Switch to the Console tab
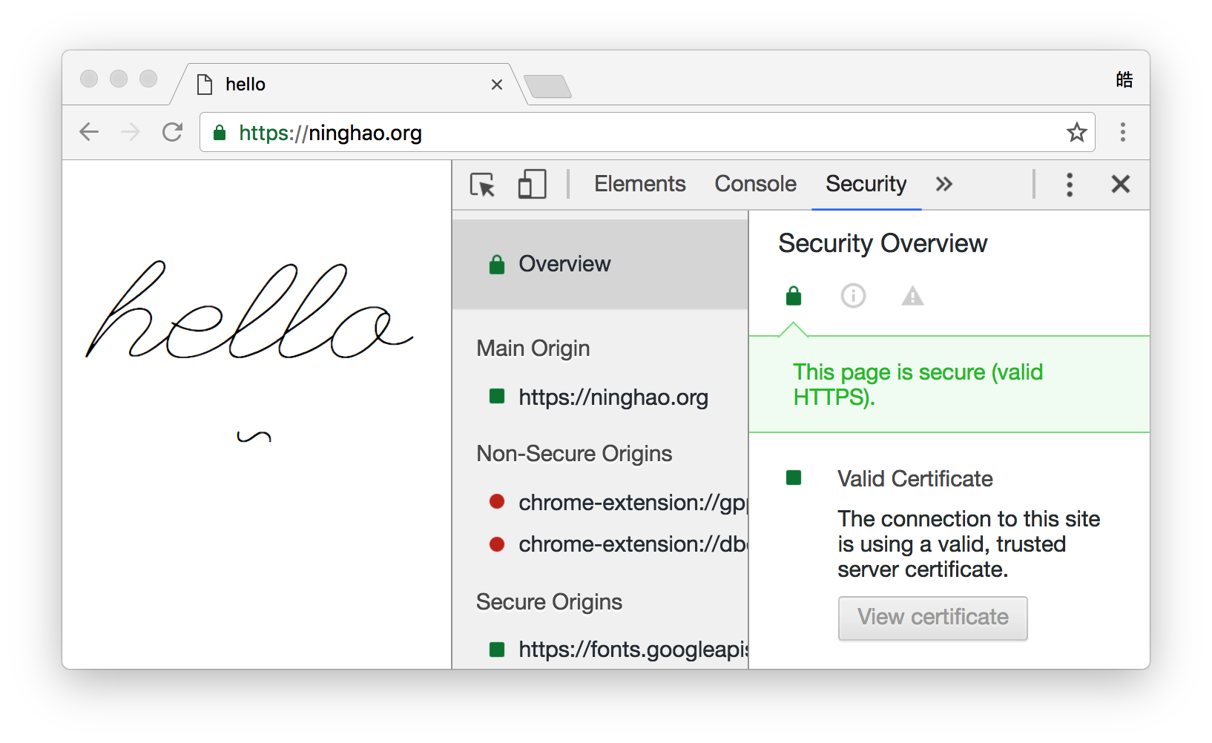Image resolution: width=1212 pixels, height=743 pixels. (x=755, y=184)
